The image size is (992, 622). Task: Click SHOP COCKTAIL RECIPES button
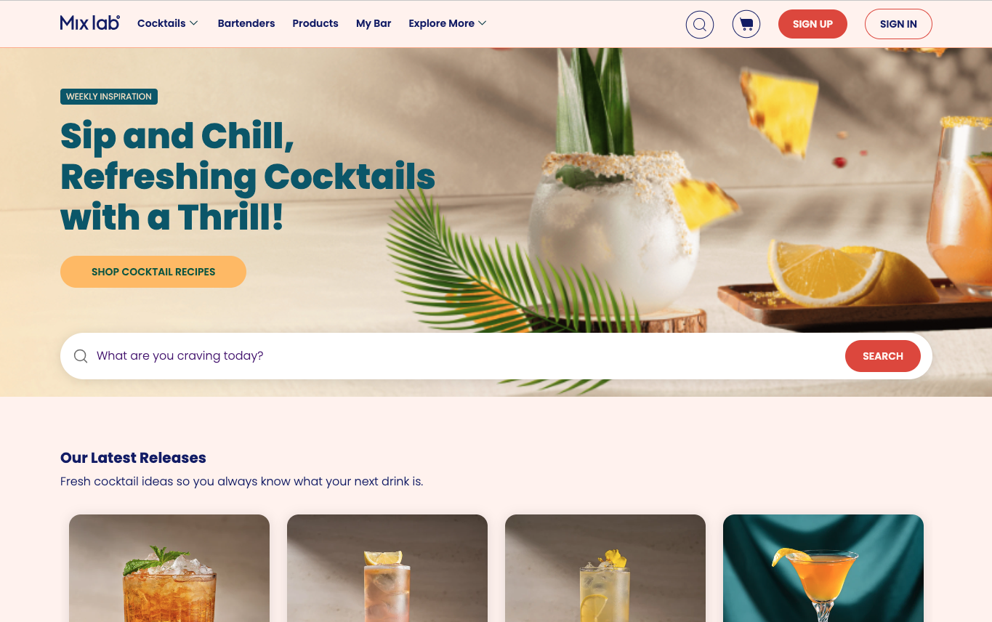[153, 272]
